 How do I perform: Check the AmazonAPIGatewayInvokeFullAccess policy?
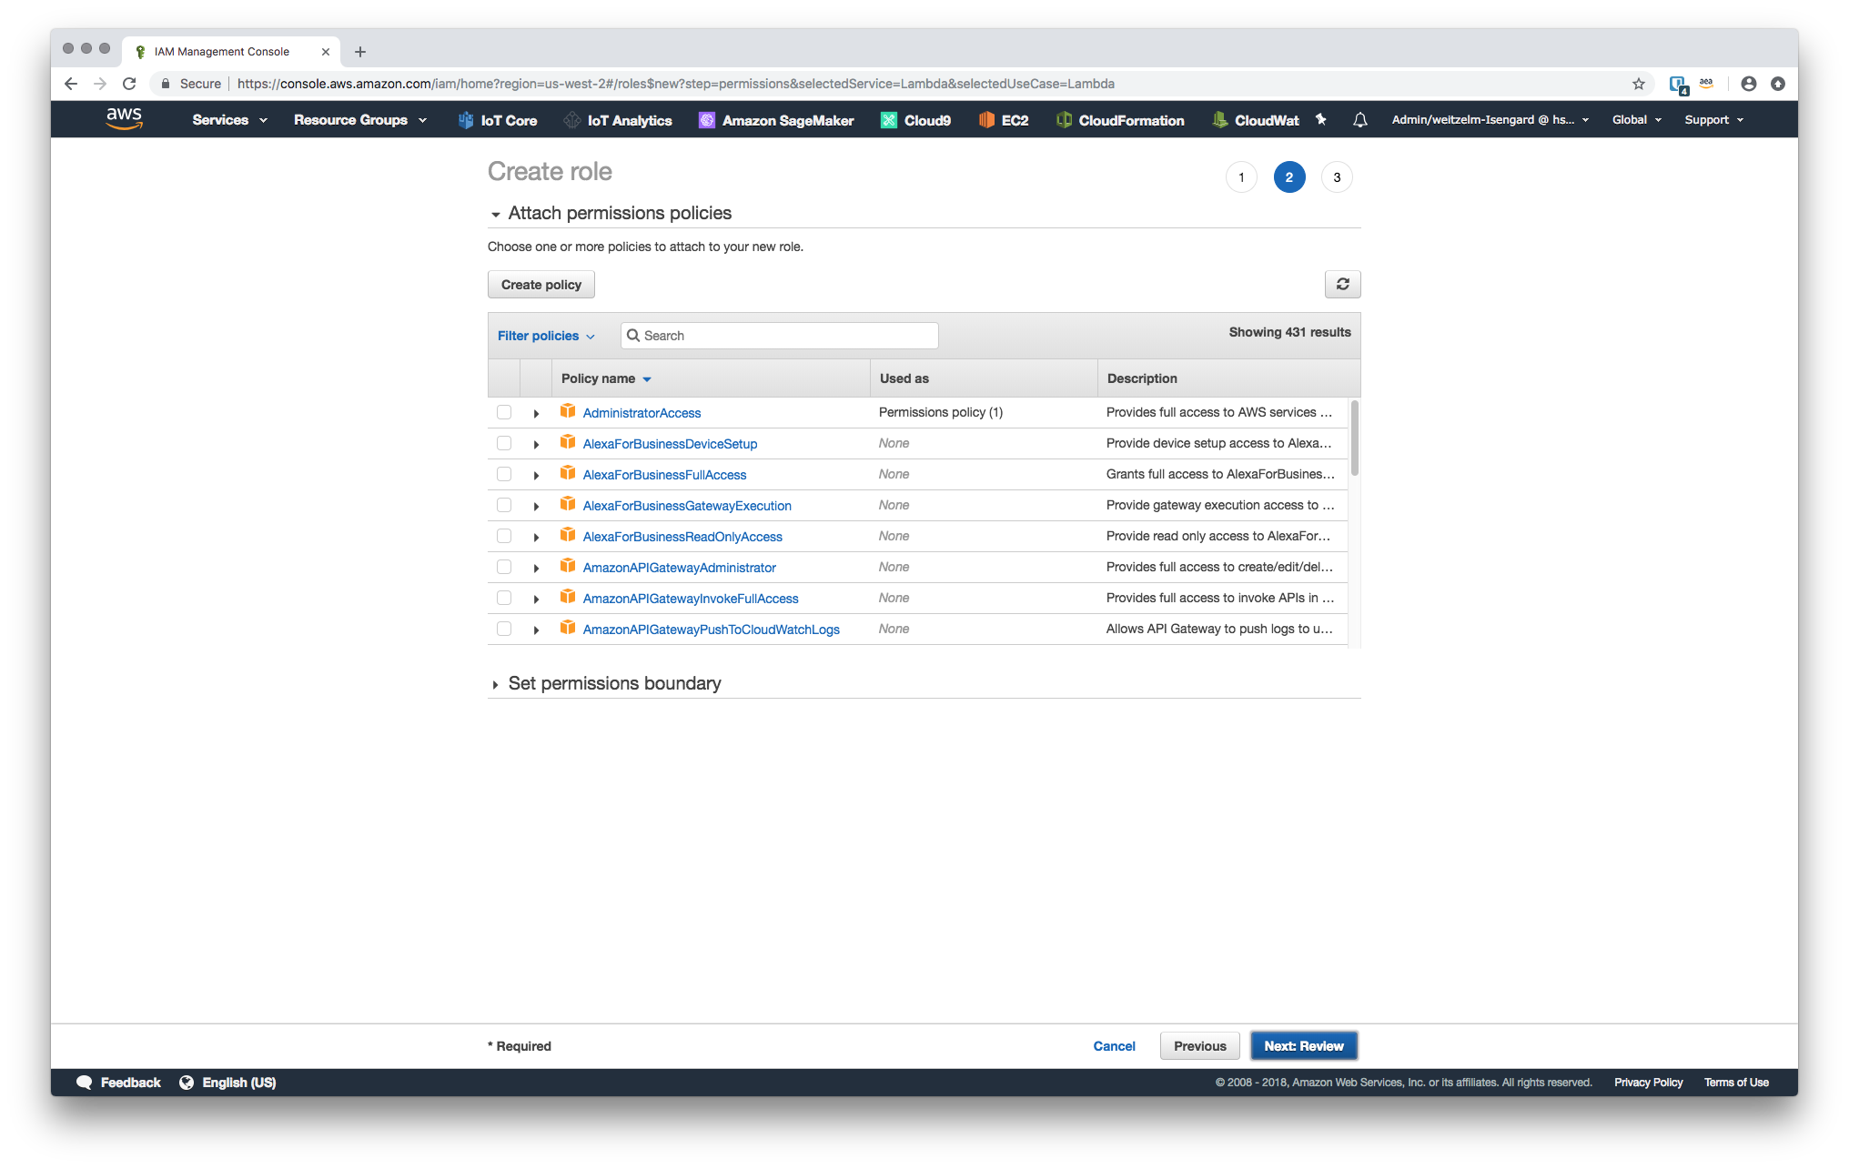click(504, 598)
